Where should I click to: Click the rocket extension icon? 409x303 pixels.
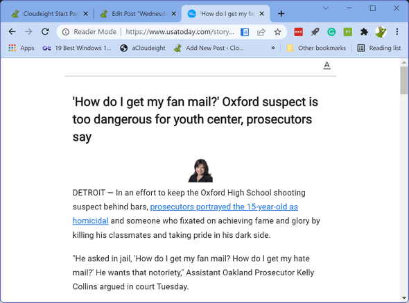tap(315, 32)
